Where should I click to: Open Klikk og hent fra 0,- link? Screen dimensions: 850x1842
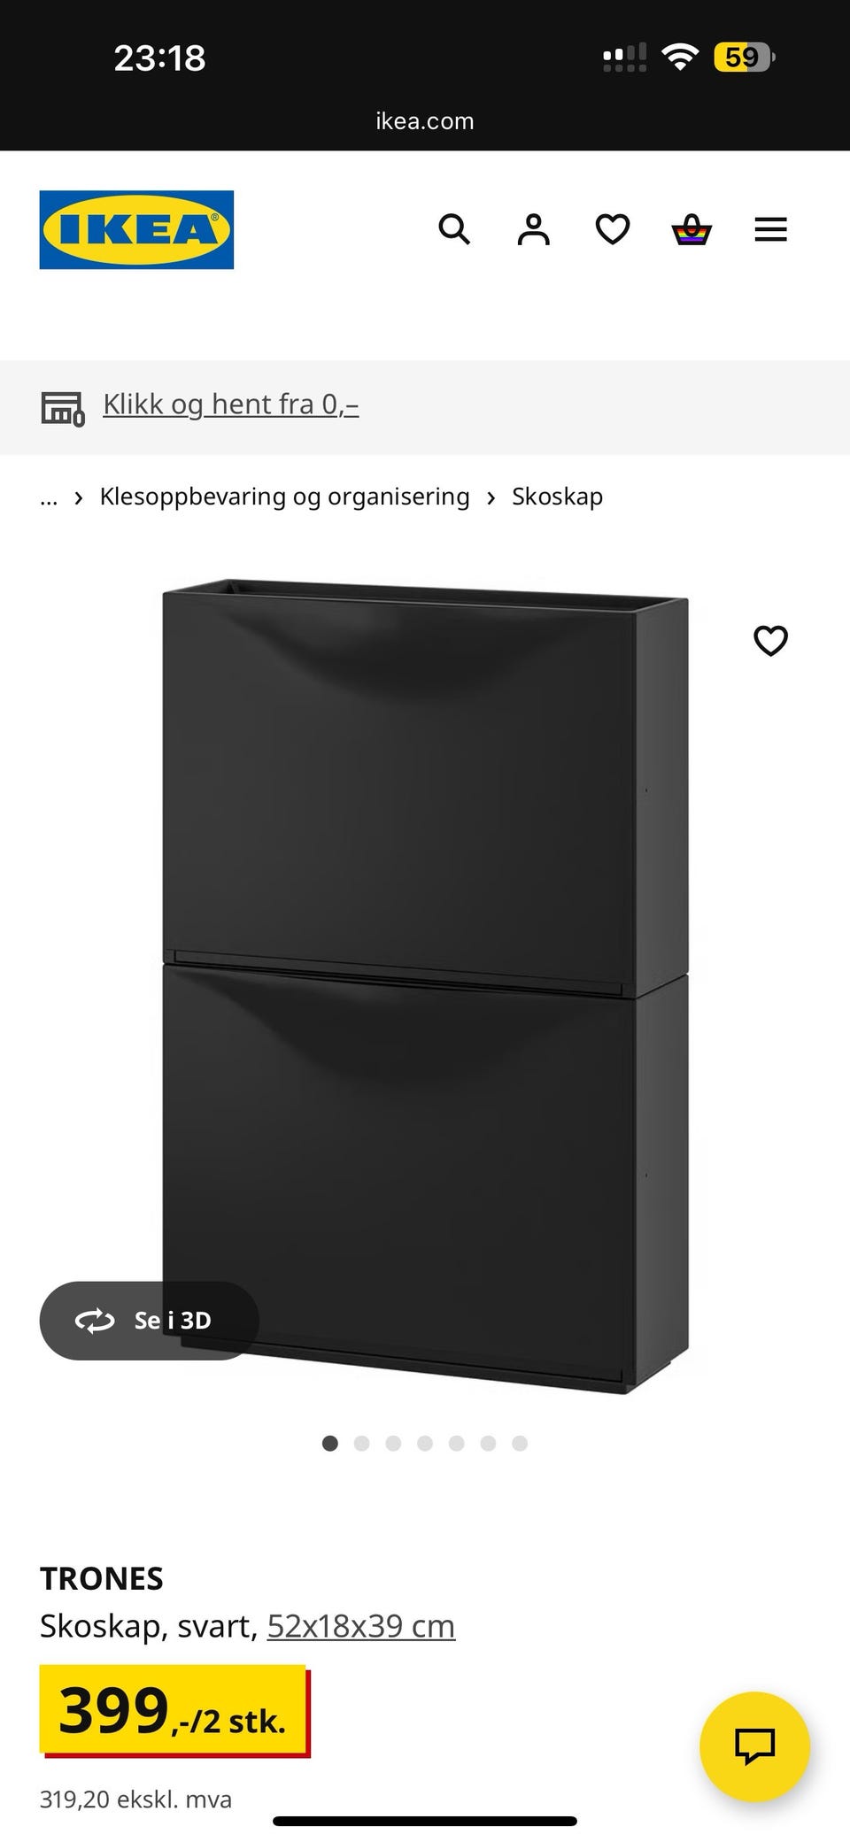click(231, 404)
